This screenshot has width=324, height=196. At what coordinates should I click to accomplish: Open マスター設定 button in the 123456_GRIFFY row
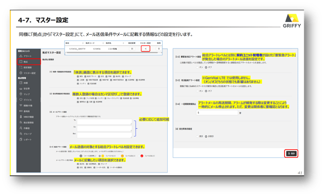[x=146, y=49]
